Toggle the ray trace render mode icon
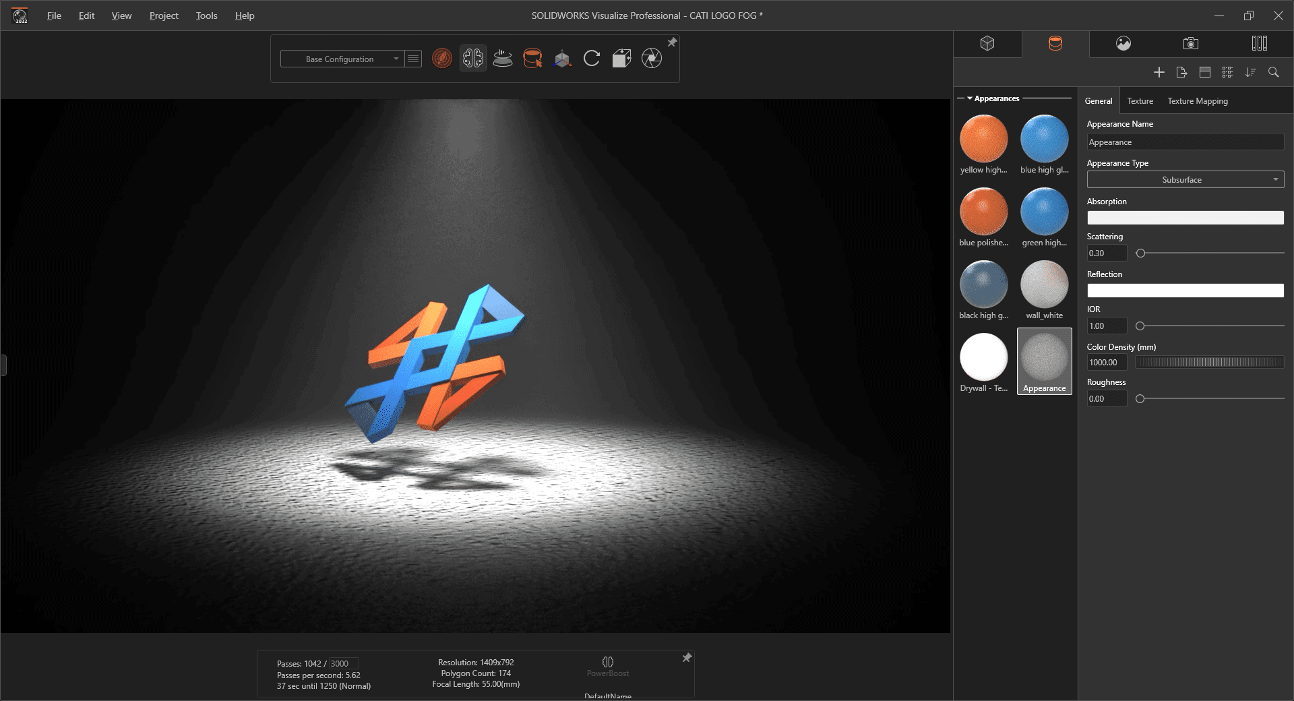 coord(442,59)
